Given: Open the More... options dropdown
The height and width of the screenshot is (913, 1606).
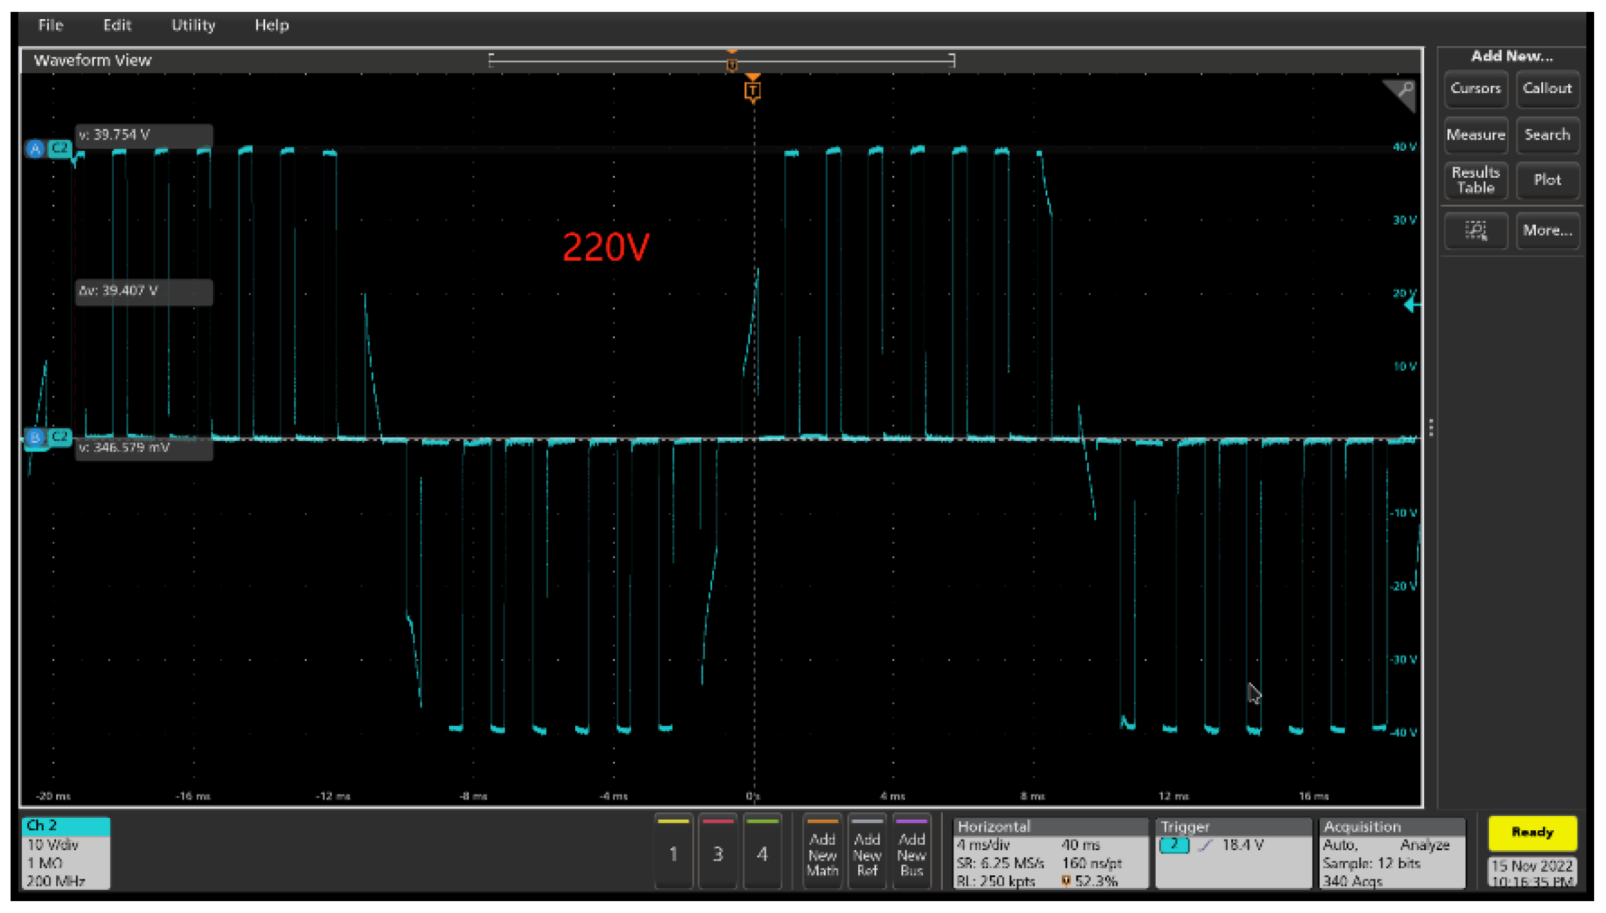Looking at the screenshot, I should [1546, 230].
